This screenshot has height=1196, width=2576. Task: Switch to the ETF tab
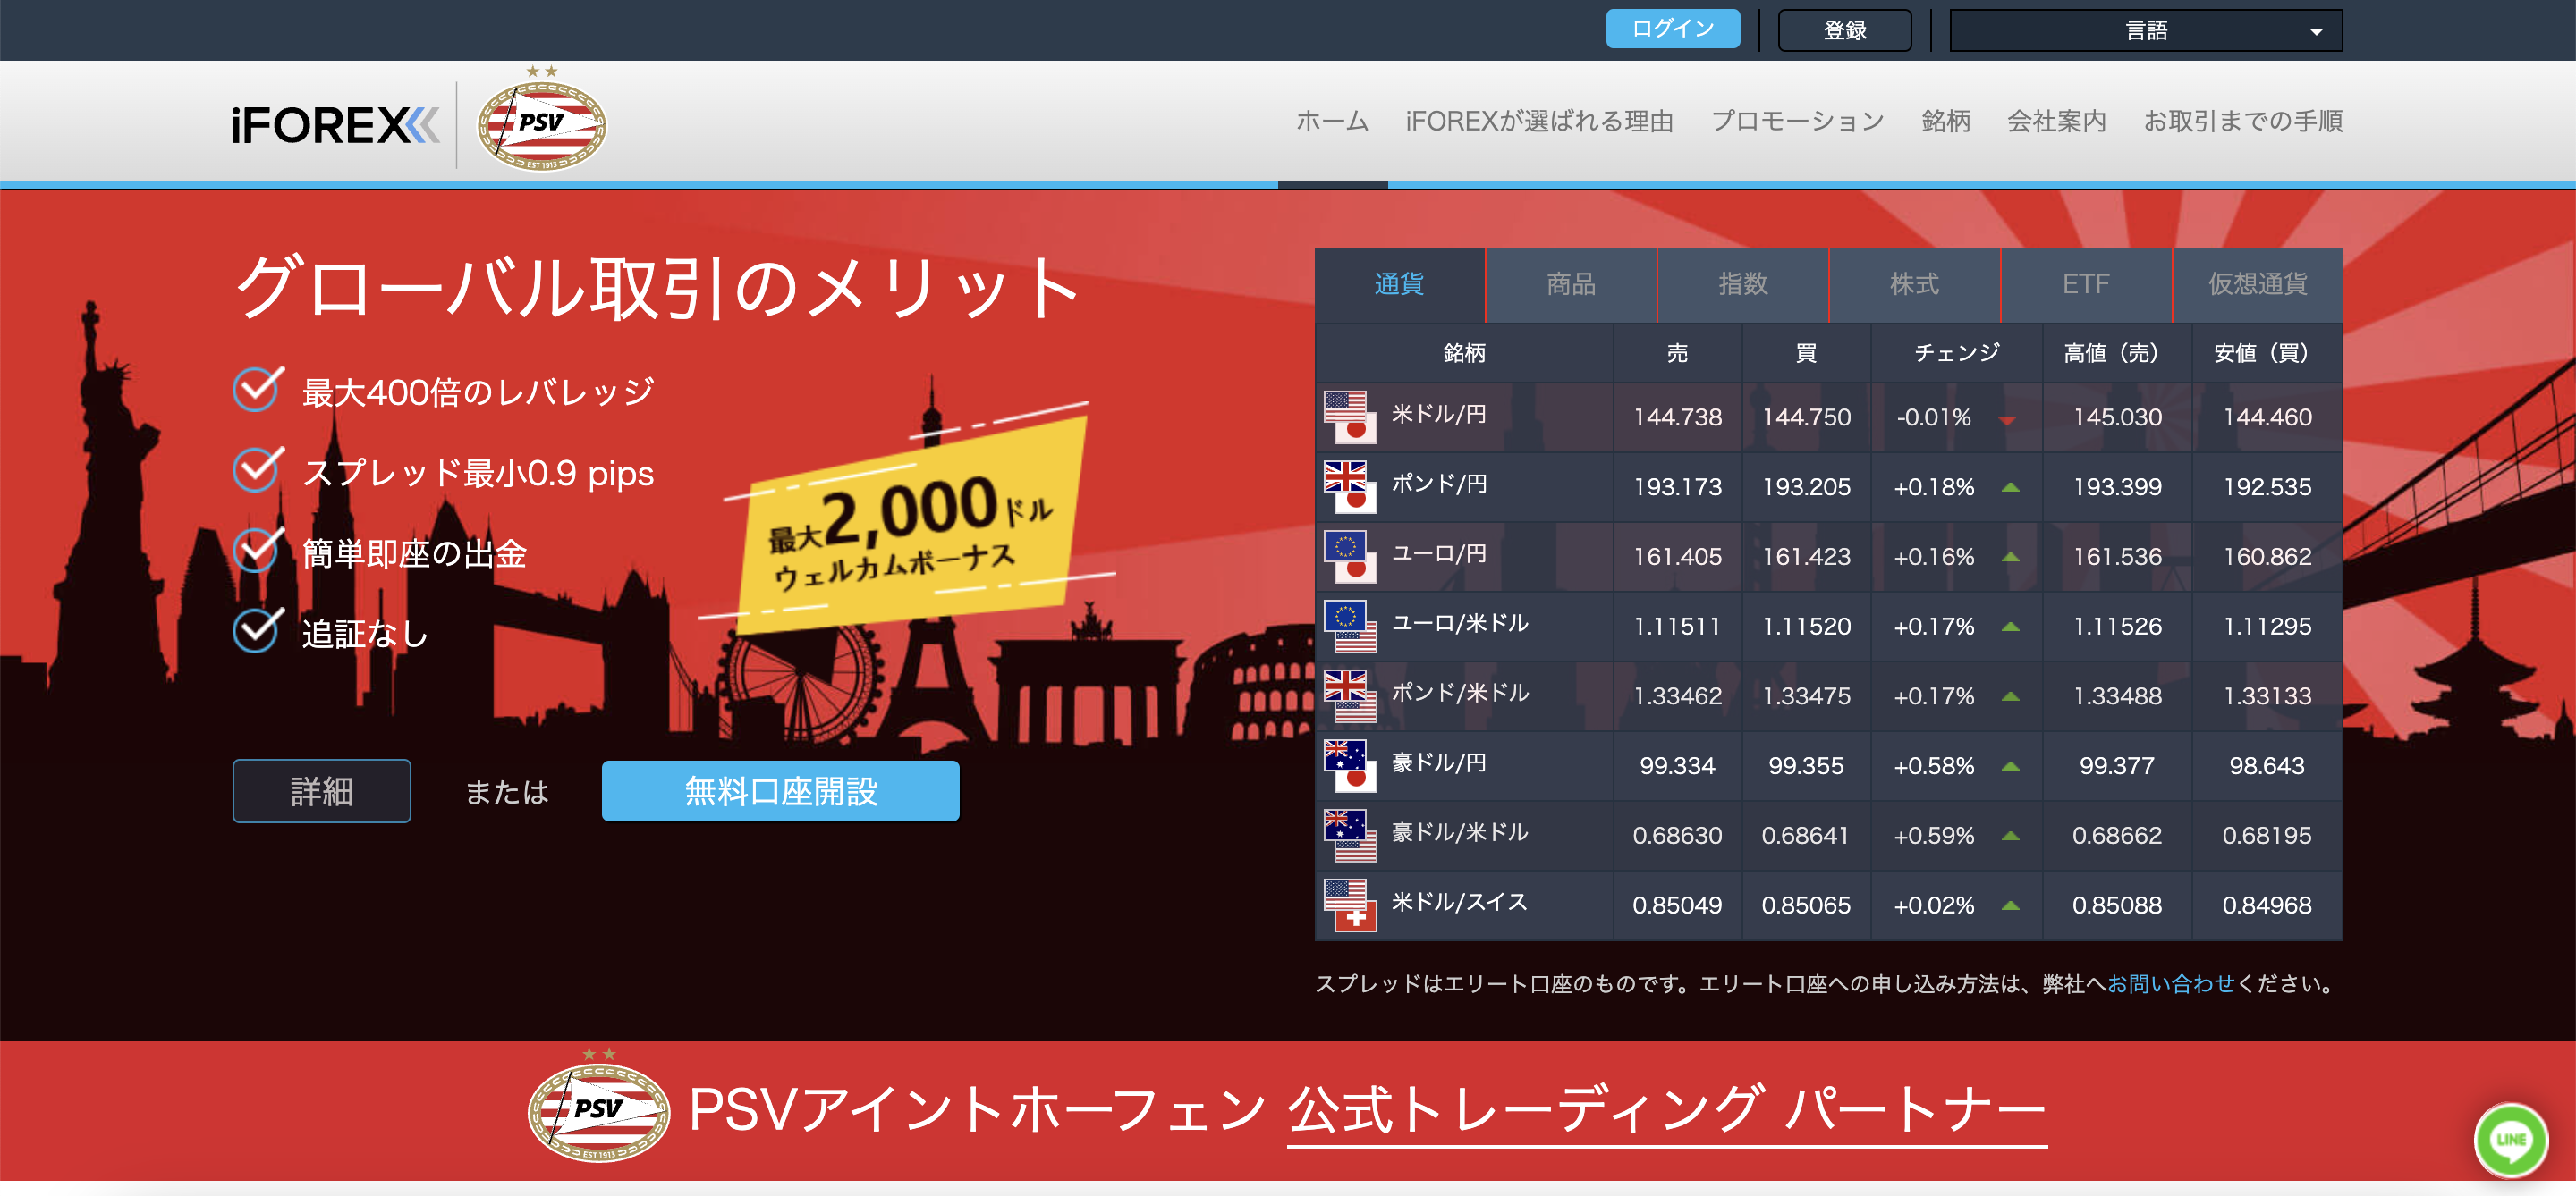[2086, 285]
